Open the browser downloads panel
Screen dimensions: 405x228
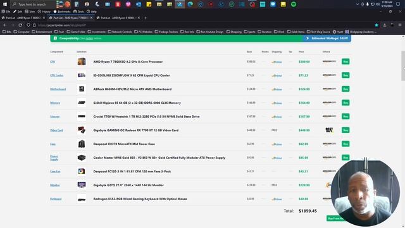[385, 25]
